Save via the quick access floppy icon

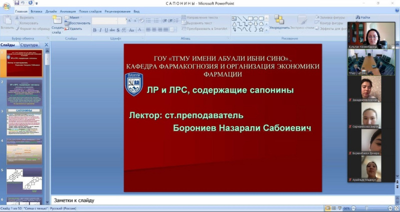click(17, 3)
